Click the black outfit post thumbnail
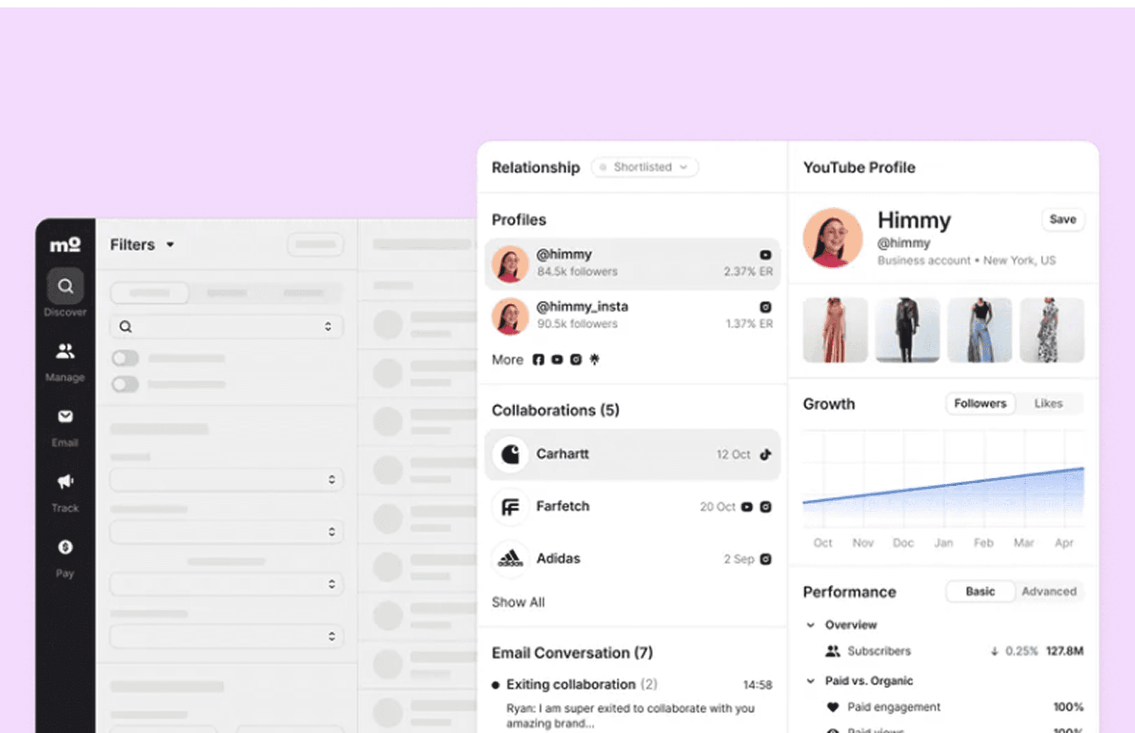This screenshot has height=733, width=1135. (907, 330)
